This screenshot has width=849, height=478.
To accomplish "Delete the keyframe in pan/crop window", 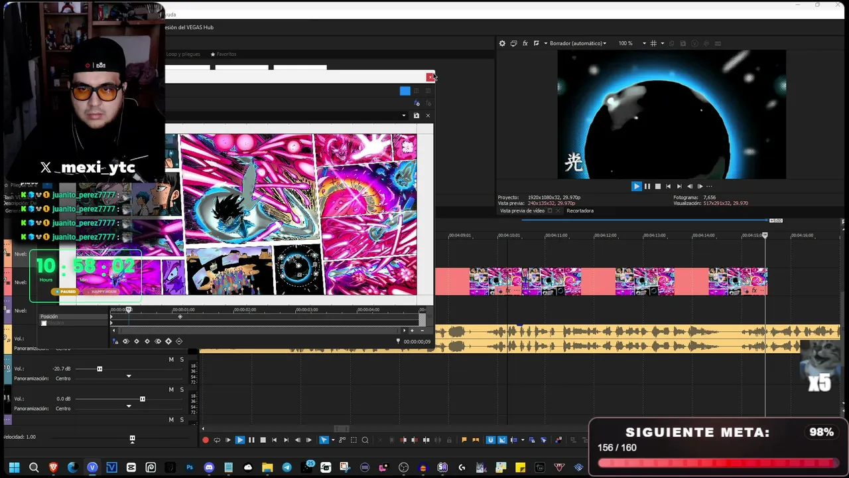I will [x=179, y=341].
